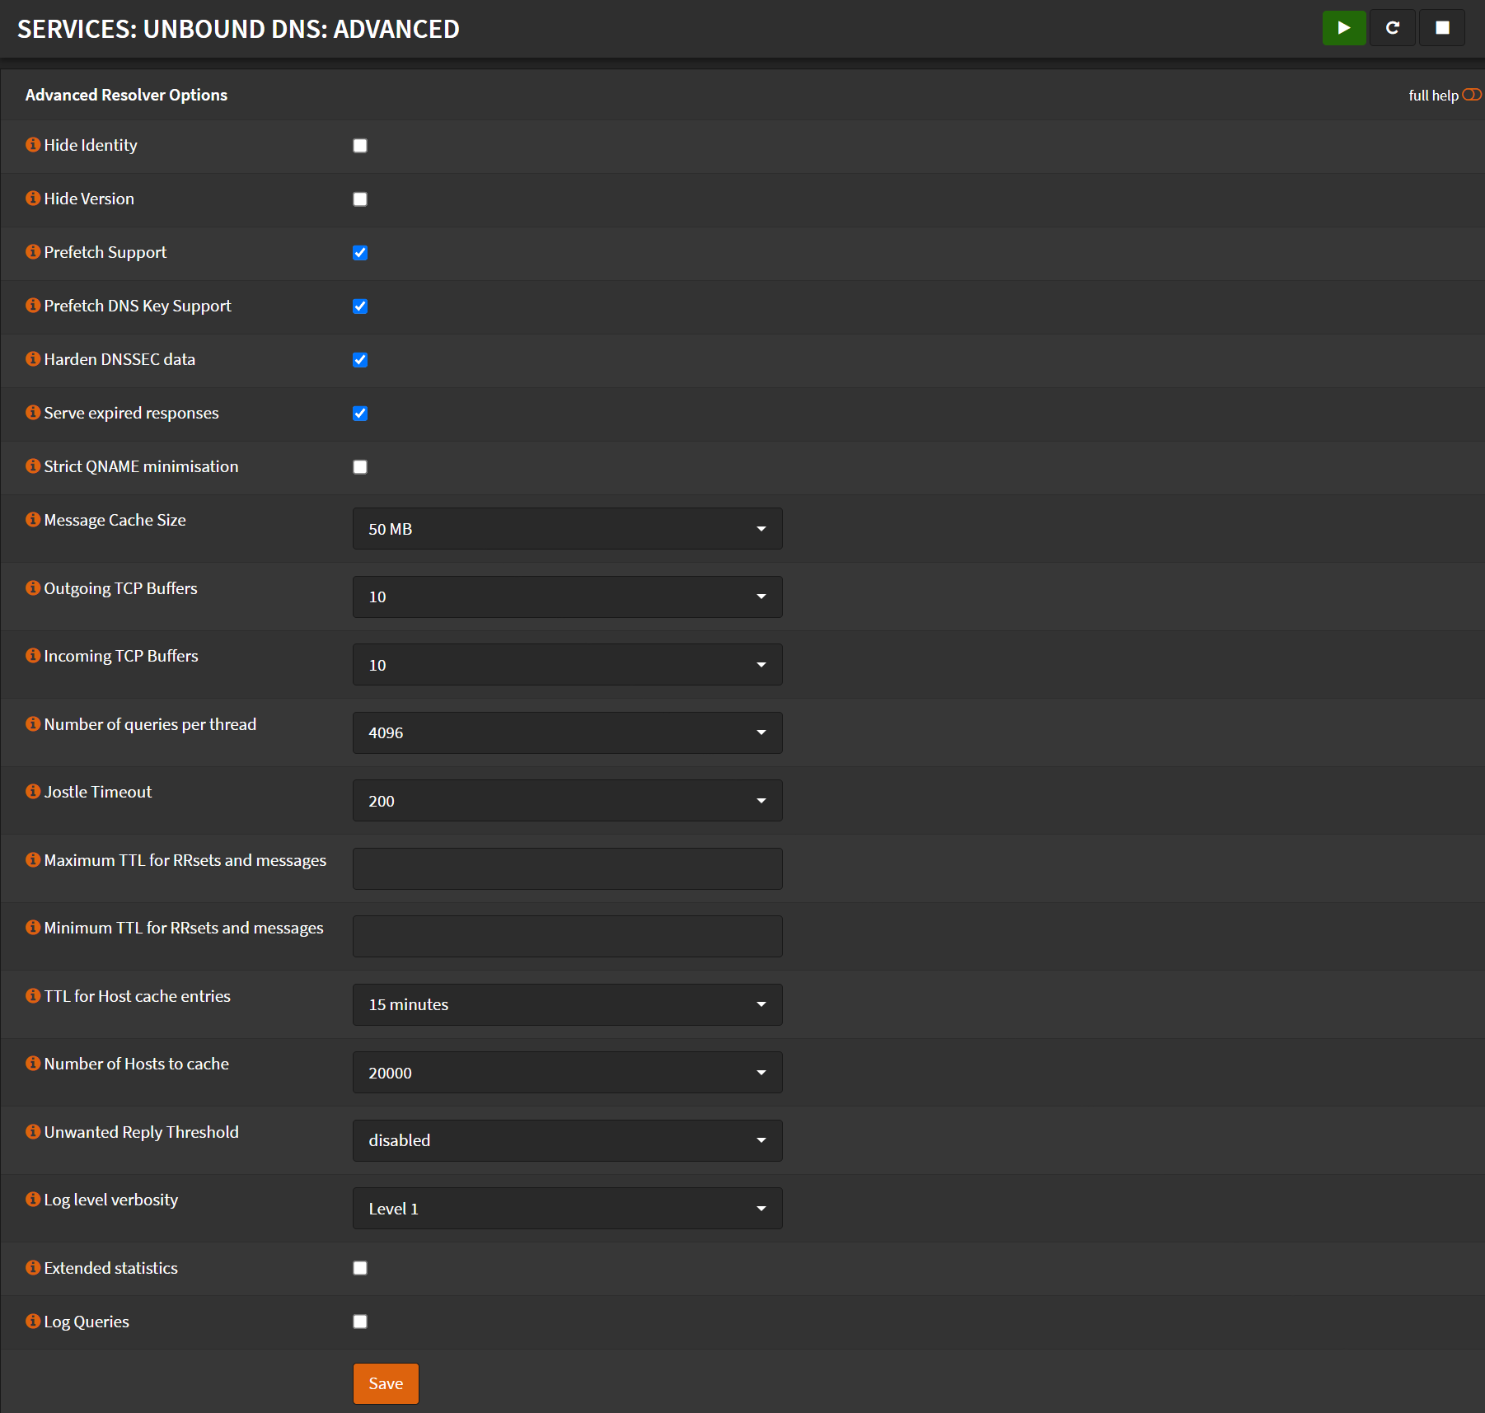The width and height of the screenshot is (1485, 1413).
Task: Click the orange Save button
Action: (386, 1383)
